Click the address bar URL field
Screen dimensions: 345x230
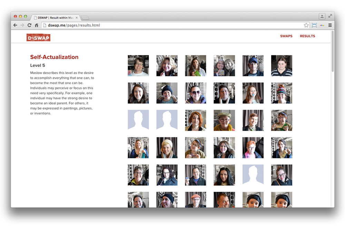(172, 25)
